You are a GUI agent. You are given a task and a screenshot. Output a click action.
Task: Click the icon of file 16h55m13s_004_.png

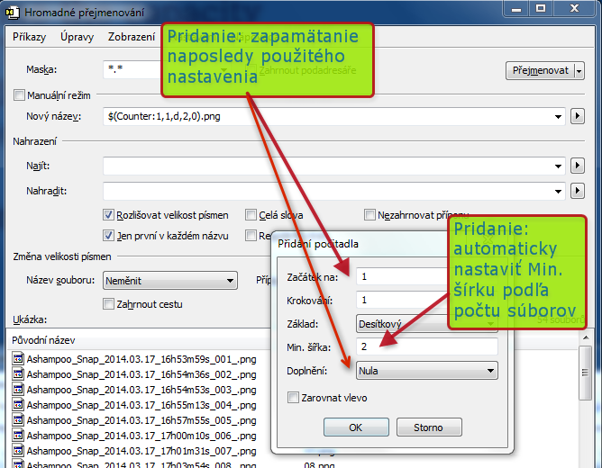(x=18, y=404)
